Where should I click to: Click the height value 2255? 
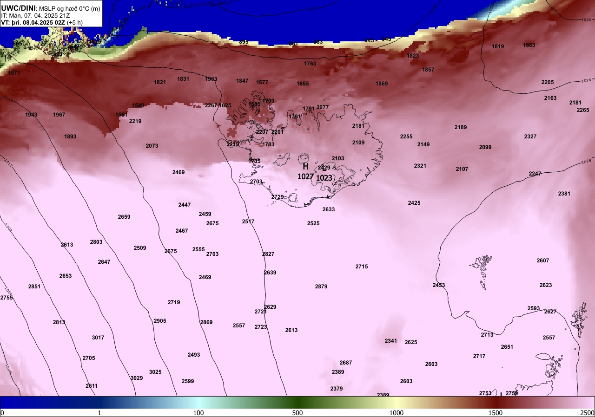pyautogui.click(x=406, y=137)
